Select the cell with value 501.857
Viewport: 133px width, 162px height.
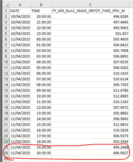90,33
